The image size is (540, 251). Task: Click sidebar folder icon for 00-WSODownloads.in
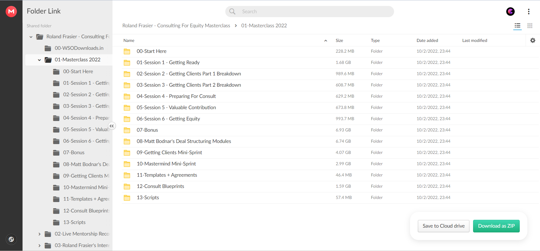click(x=48, y=48)
